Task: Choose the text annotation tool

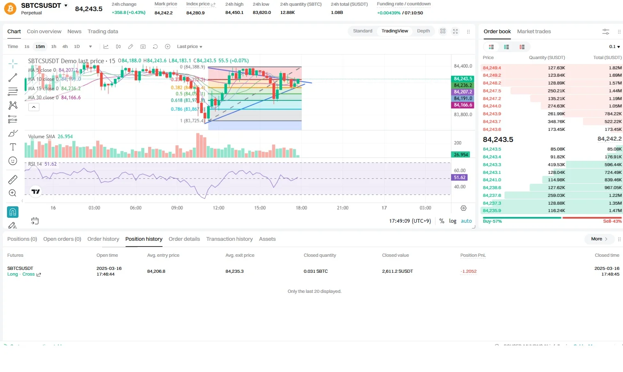Action: click(13, 147)
